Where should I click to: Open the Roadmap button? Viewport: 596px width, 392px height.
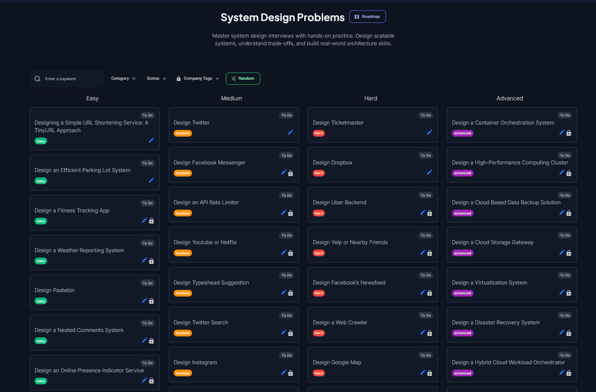point(368,17)
